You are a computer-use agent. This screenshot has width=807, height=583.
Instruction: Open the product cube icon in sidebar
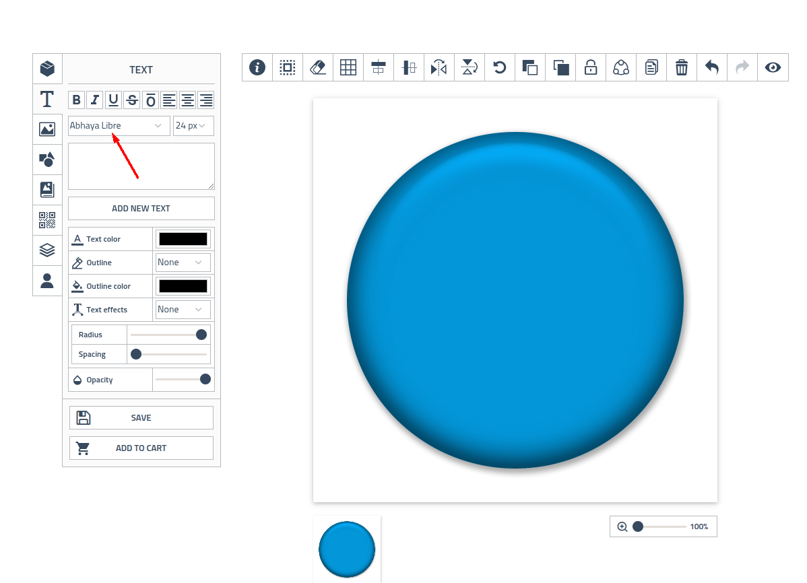[x=47, y=69]
